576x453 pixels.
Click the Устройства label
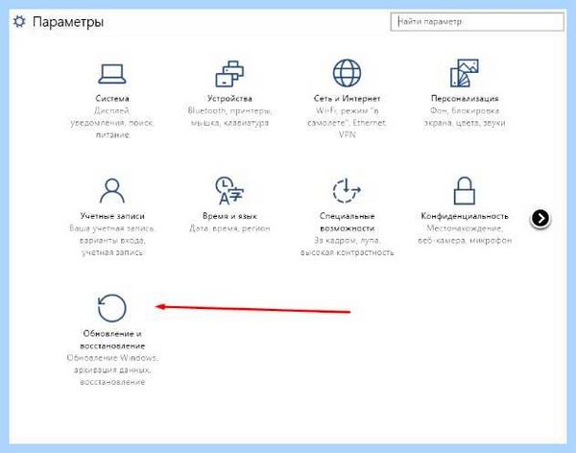coord(229,98)
